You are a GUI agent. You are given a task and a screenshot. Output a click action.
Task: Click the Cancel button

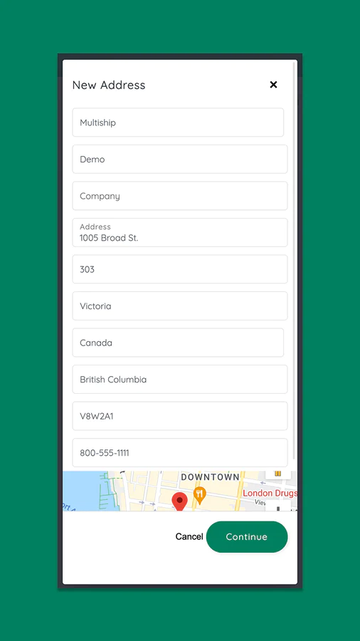pos(189,537)
